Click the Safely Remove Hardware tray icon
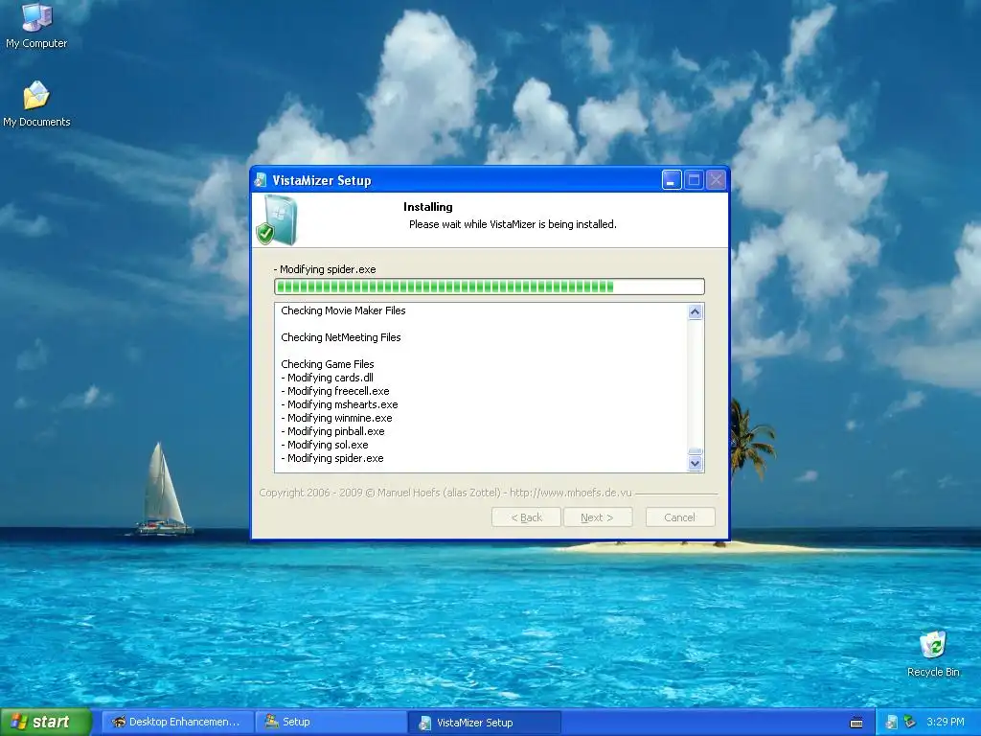 click(910, 723)
